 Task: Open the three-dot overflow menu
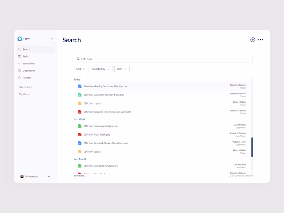pos(261,39)
